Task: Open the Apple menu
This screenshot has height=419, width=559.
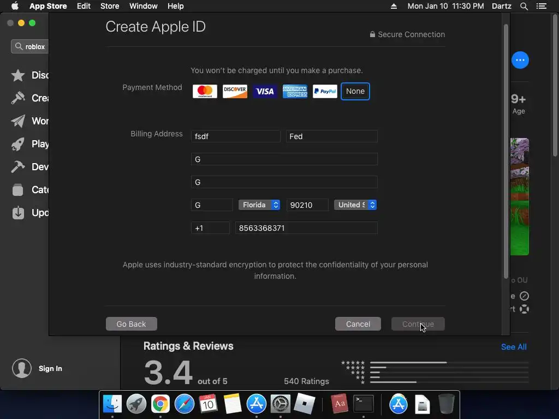Action: tap(15, 6)
